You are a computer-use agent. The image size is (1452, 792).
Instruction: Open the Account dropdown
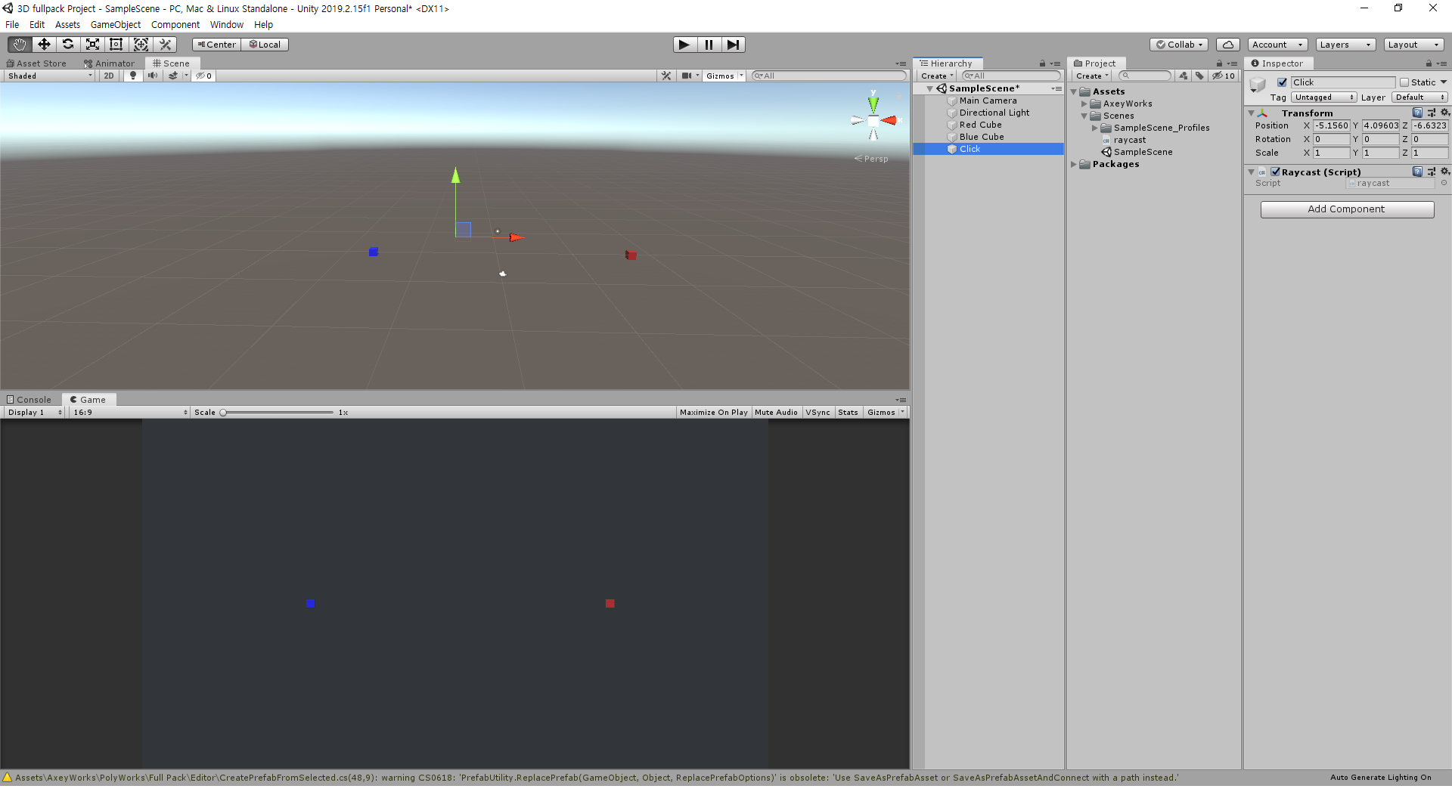[1277, 45]
